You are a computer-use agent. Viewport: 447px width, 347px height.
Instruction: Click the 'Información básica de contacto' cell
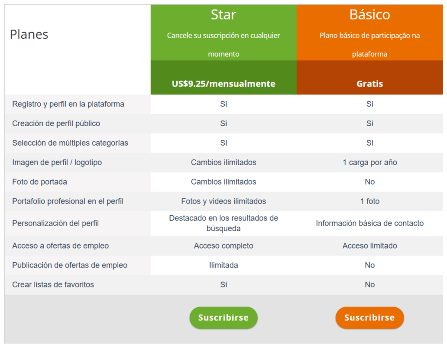click(x=370, y=223)
